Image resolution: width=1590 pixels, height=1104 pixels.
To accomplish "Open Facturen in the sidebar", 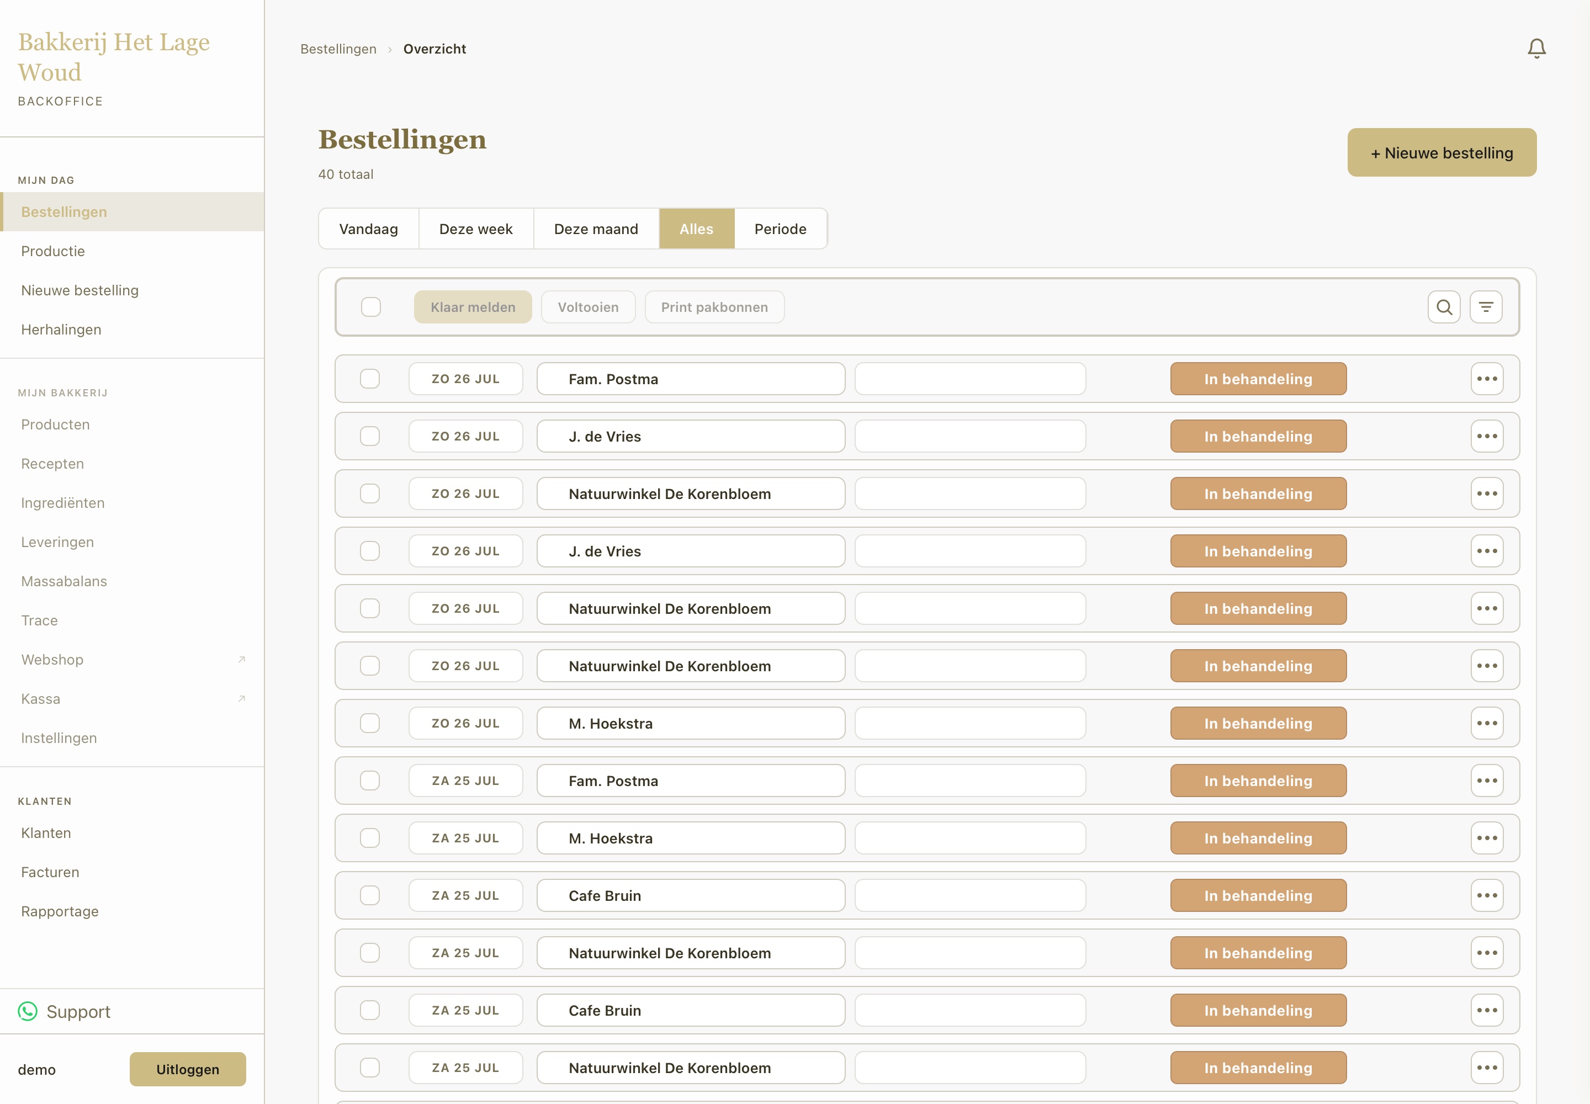I will (131, 872).
